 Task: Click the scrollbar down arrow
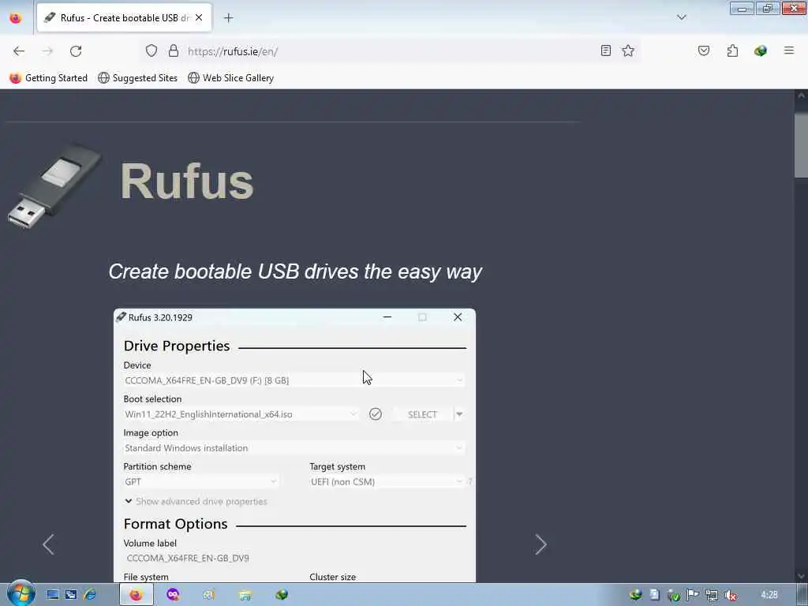[801, 576]
